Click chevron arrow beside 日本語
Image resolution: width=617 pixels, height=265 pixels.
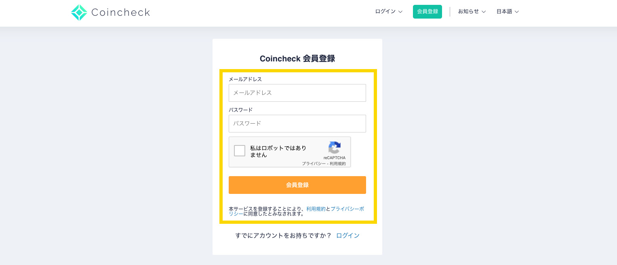coord(517,12)
